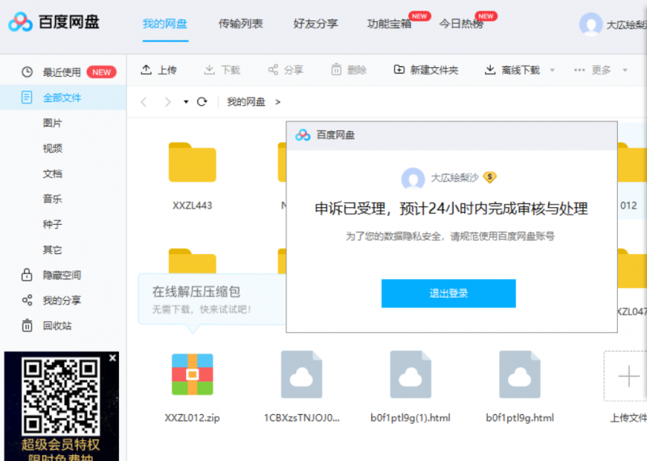Switch to the 传输列表 tab

240,23
